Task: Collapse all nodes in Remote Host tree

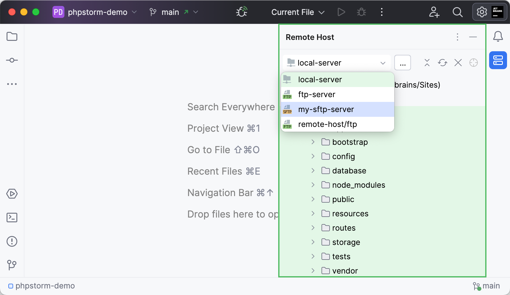Action: pyautogui.click(x=427, y=63)
